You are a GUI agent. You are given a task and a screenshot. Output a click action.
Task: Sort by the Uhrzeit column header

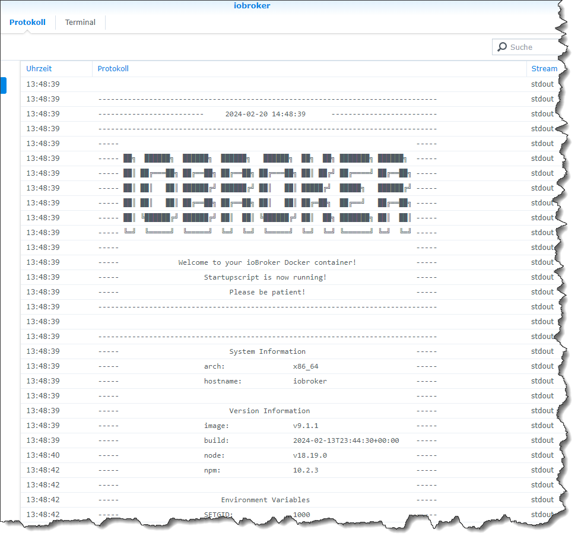(39, 69)
